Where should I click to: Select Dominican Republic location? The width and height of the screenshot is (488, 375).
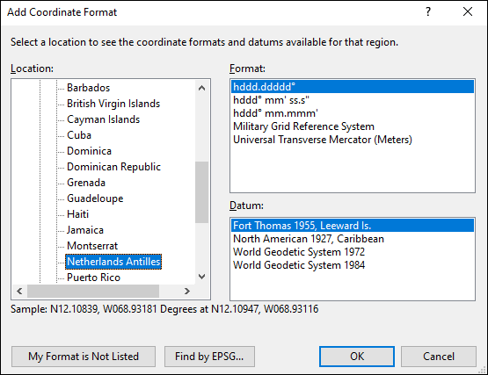pyautogui.click(x=113, y=167)
